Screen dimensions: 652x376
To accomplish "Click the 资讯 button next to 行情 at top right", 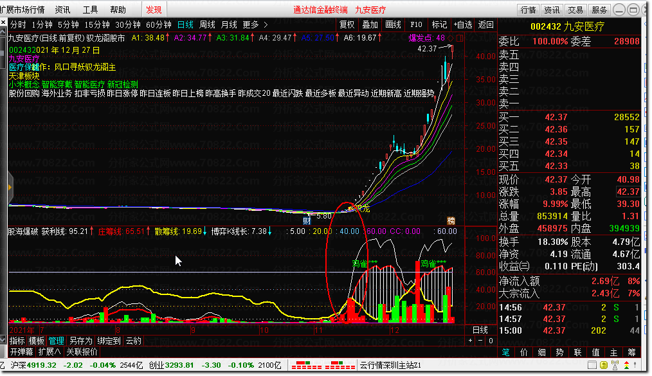I will click(x=552, y=10).
